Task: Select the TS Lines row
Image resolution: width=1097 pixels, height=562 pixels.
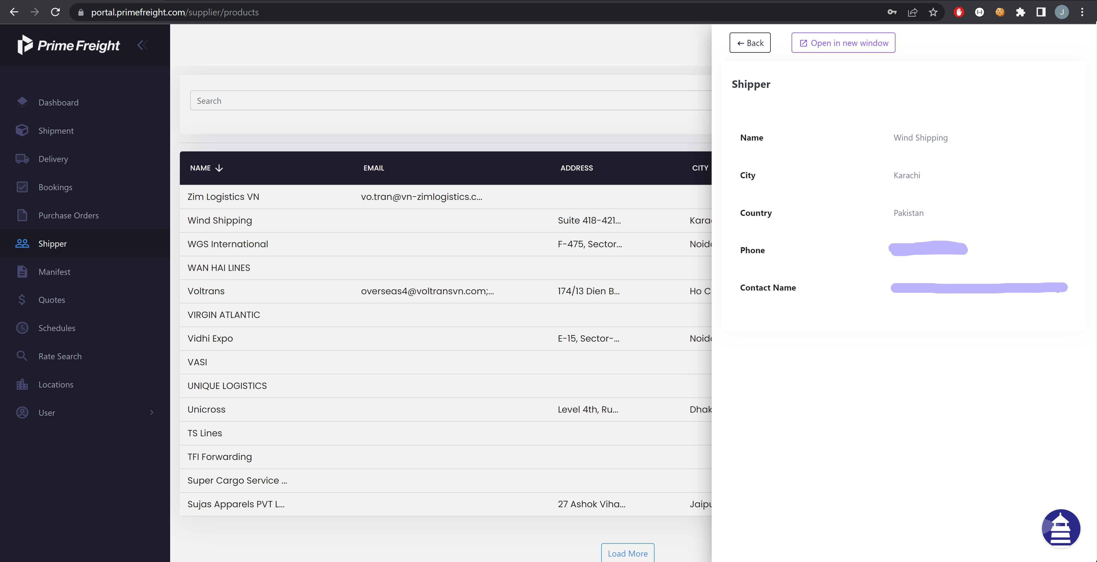Action: [x=445, y=433]
